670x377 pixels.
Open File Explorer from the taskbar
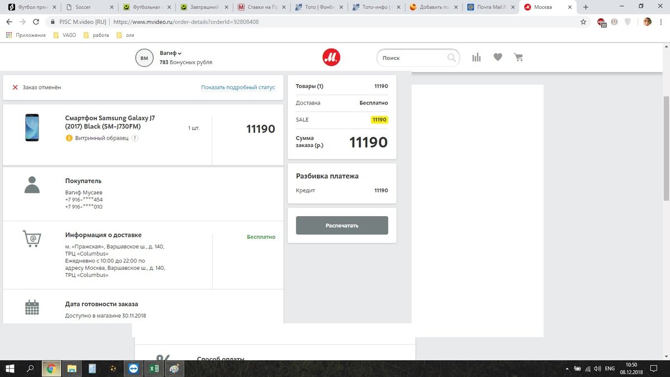point(71,369)
